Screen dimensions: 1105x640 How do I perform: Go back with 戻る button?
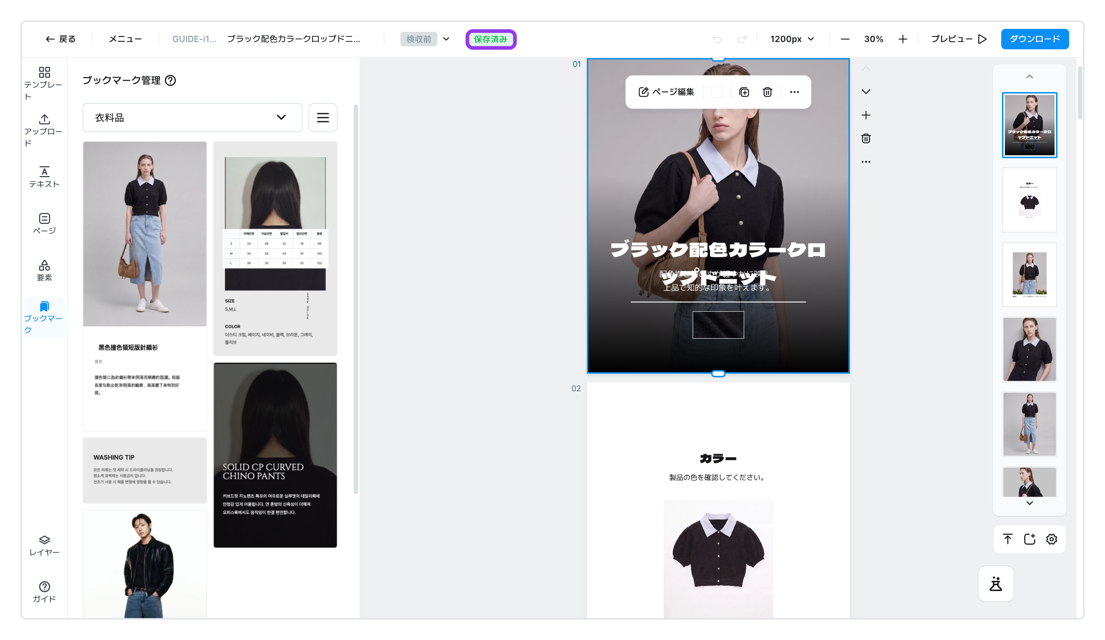click(61, 39)
